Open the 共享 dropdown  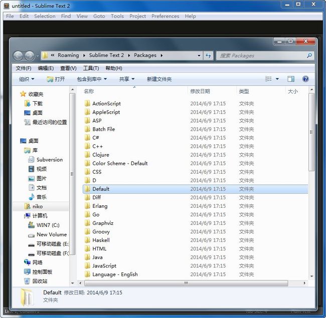pos(127,79)
